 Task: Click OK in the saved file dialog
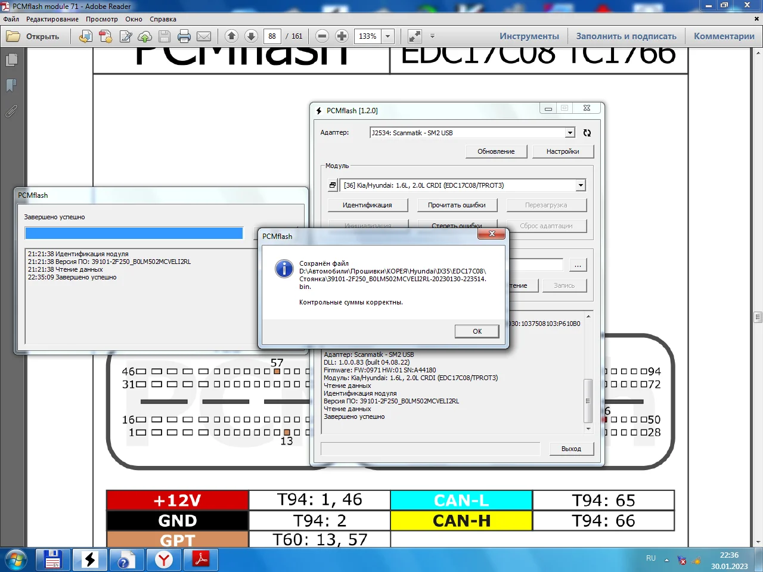pyautogui.click(x=477, y=331)
